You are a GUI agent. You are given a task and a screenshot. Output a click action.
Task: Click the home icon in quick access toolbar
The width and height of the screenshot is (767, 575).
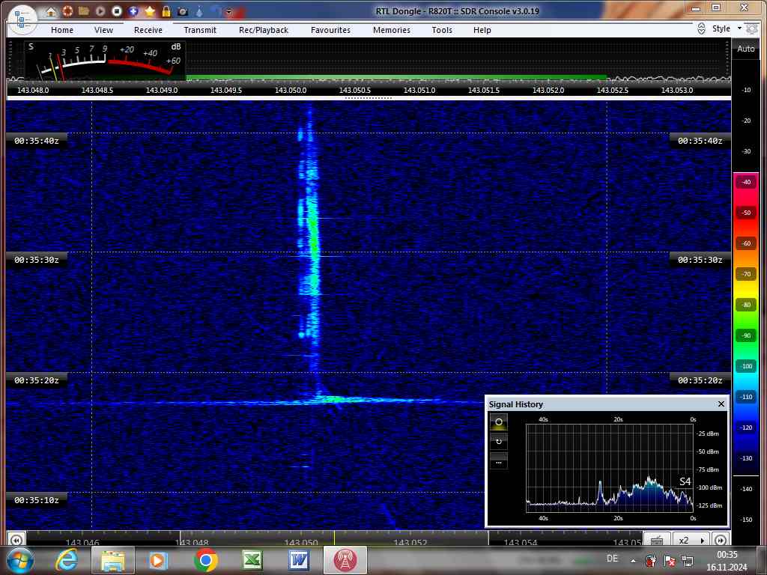coord(51,10)
